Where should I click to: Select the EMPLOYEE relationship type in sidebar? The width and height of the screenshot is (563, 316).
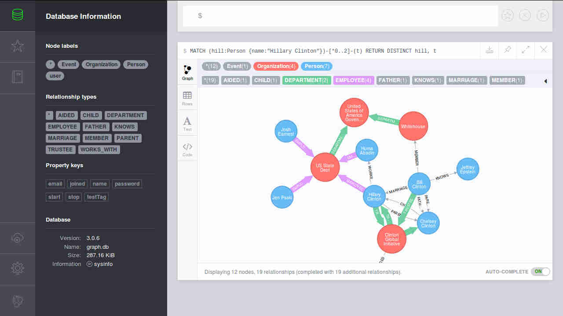click(62, 127)
